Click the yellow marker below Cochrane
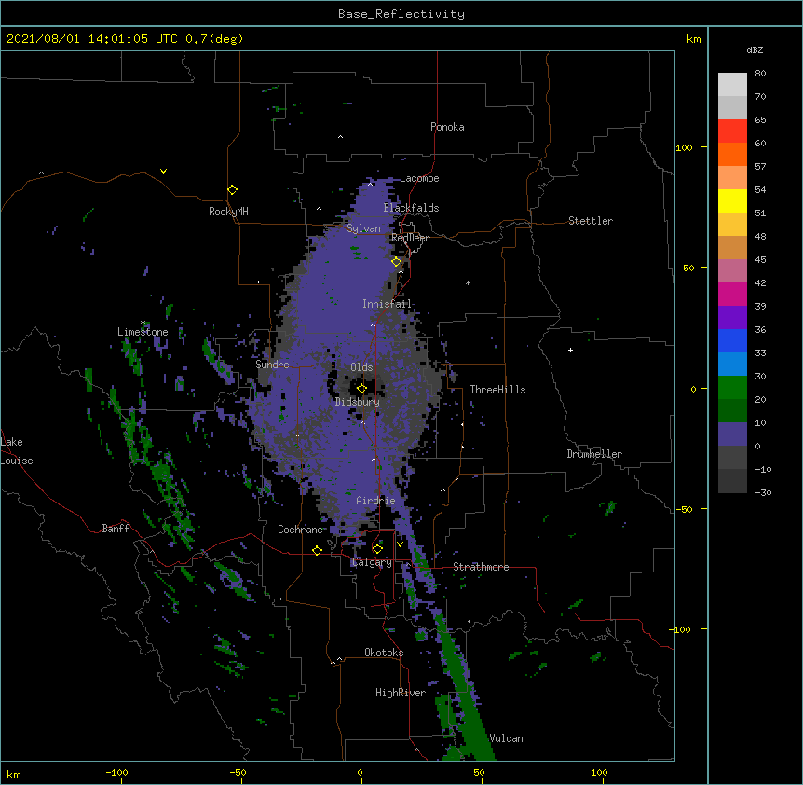This screenshot has width=803, height=785. (x=317, y=550)
